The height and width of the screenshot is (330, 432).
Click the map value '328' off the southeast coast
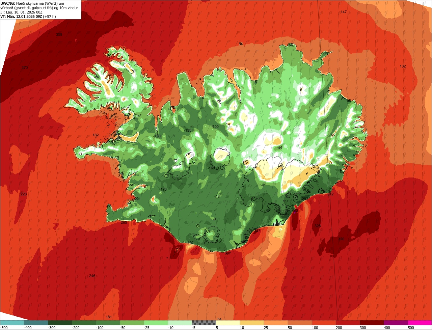[x=318, y=226]
